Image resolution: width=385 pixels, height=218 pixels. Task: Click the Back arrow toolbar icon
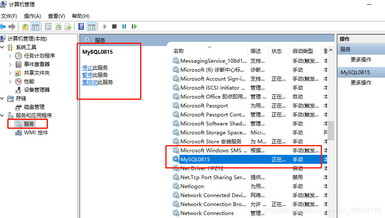coord(3,26)
